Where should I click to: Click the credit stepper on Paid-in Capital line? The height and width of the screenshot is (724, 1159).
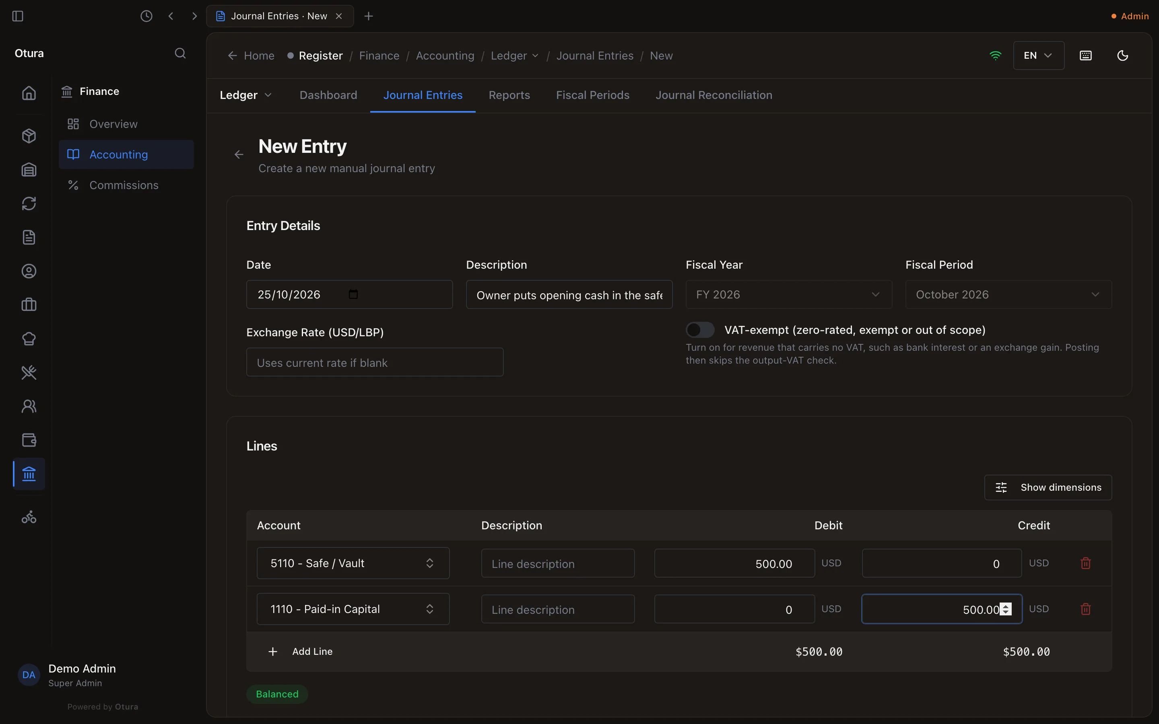(1006, 609)
